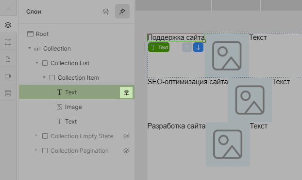Click data binding icon on selected Text layer
Screen dimensions: 302x180
[x=126, y=92]
